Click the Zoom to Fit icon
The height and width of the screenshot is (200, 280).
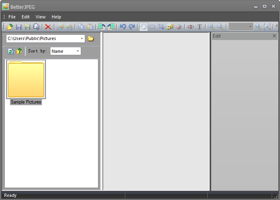(x=267, y=27)
